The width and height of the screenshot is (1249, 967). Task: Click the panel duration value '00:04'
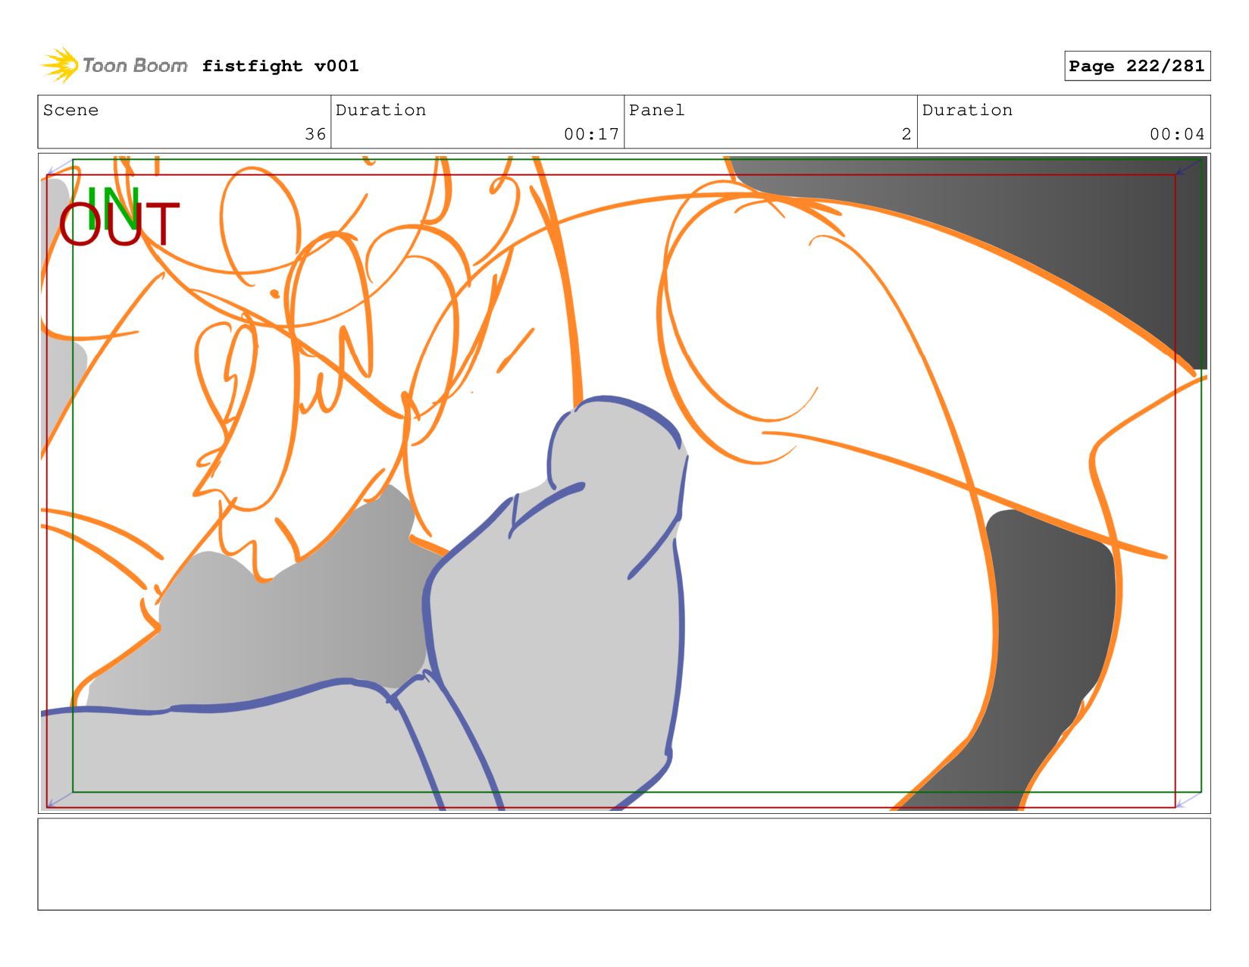(x=1177, y=134)
